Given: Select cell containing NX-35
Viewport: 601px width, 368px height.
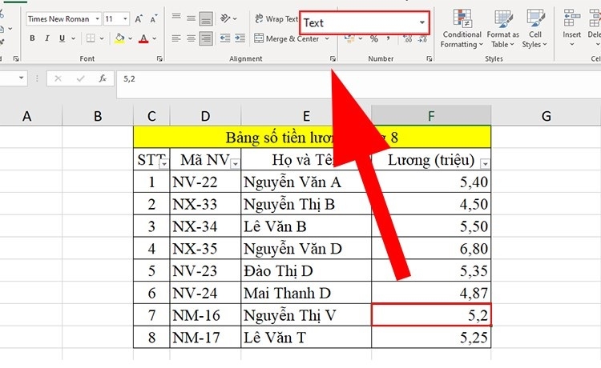Looking at the screenshot, I should click(205, 248).
